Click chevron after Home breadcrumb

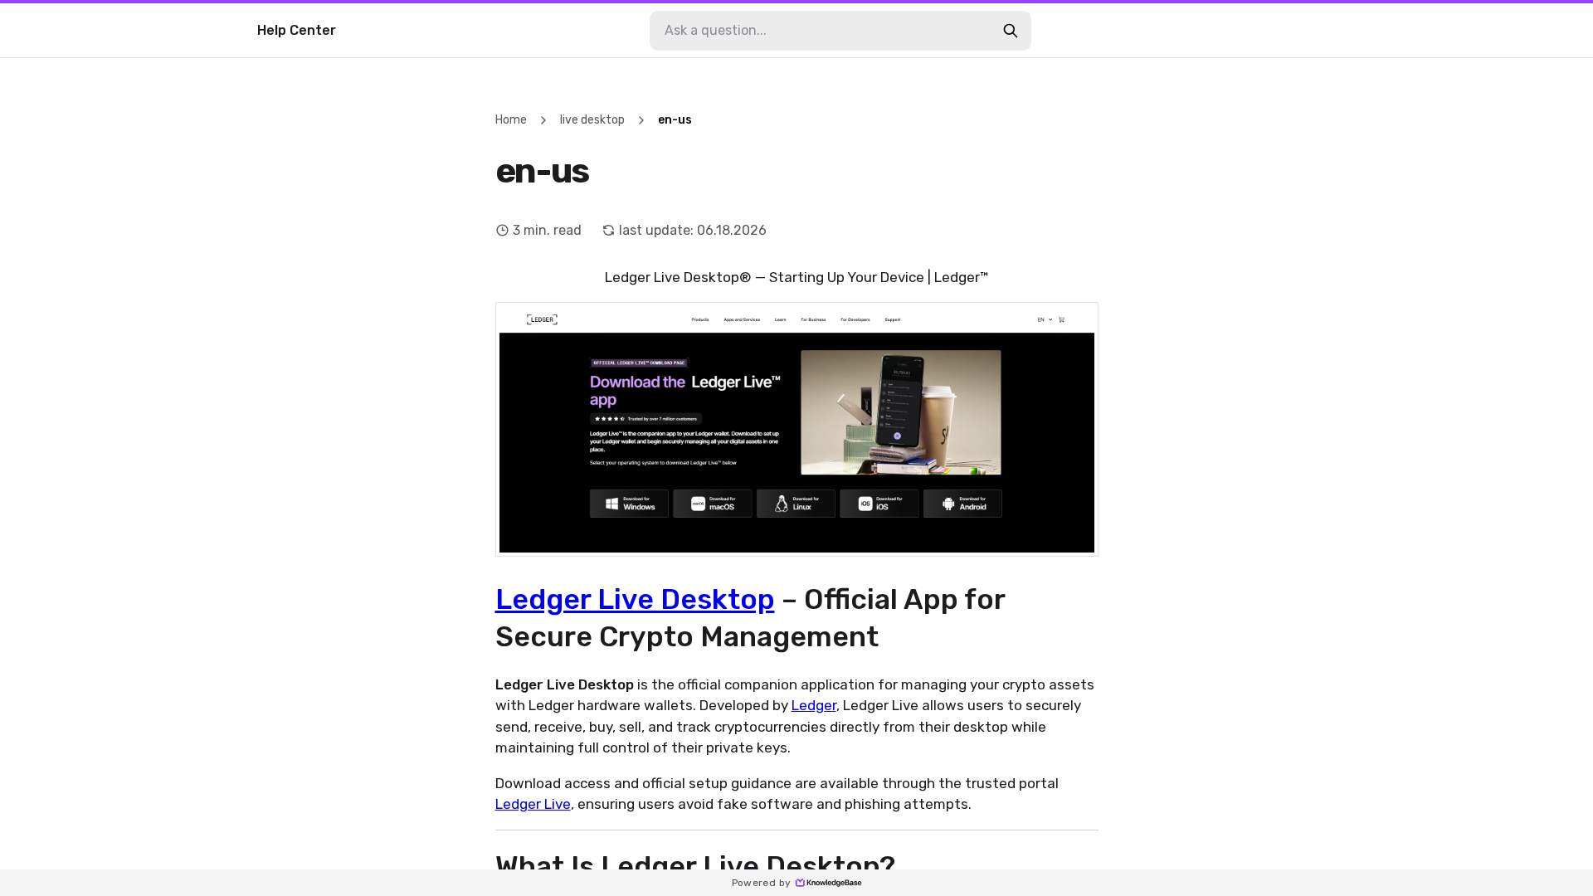(x=543, y=120)
